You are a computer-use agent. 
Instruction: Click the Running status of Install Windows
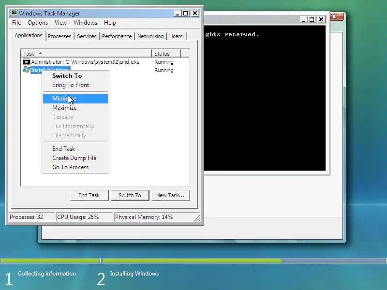pos(164,70)
